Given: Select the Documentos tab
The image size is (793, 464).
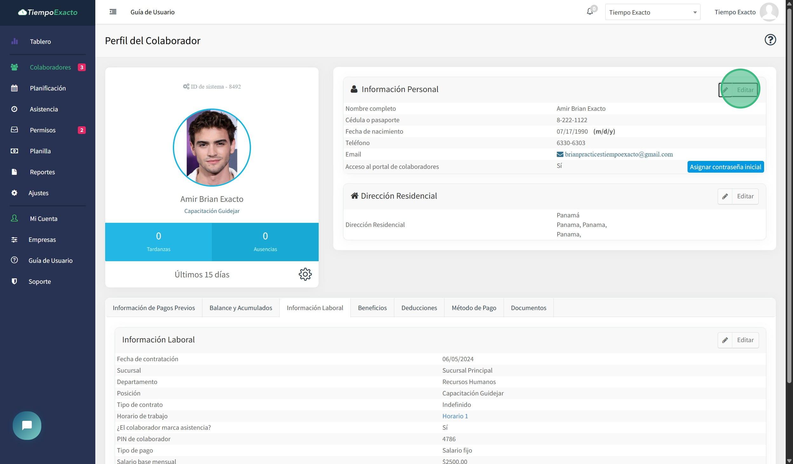Looking at the screenshot, I should tap(528, 308).
